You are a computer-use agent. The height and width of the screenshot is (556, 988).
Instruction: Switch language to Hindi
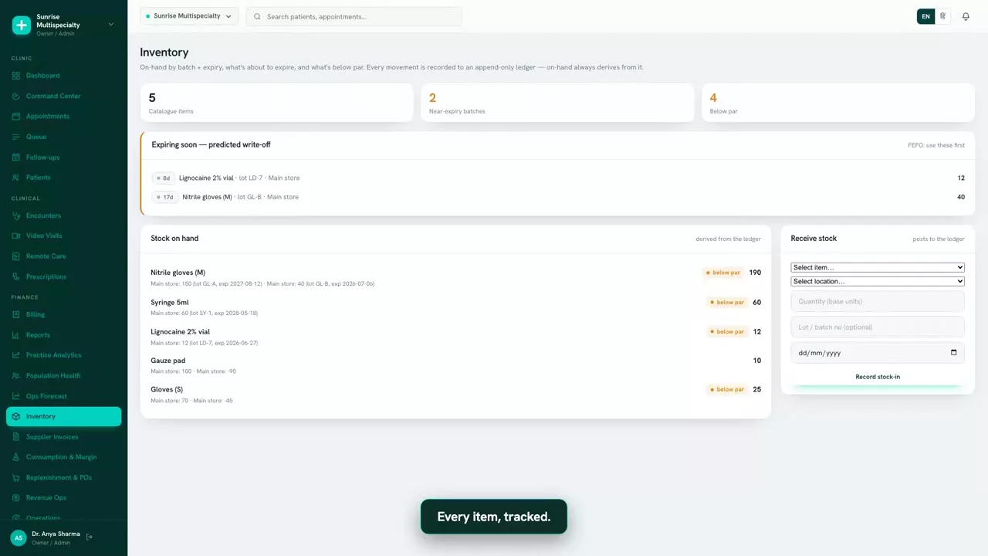[x=942, y=16]
